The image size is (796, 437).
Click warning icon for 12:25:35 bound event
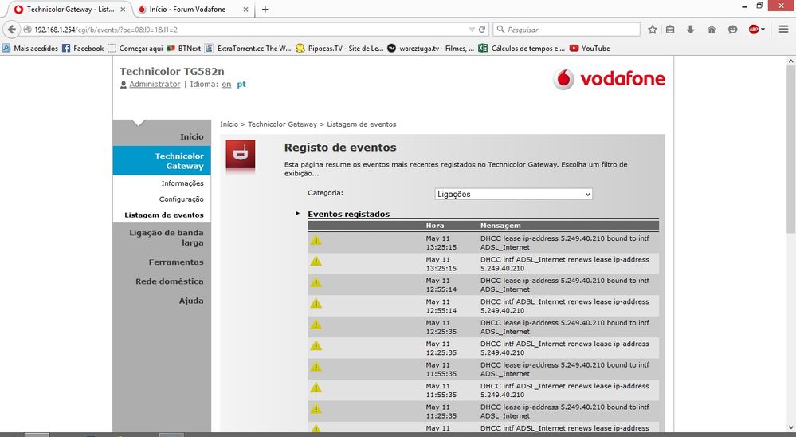click(x=316, y=325)
